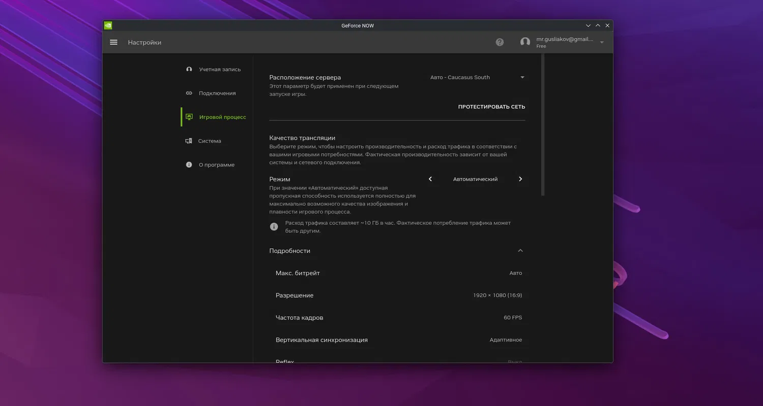Click the Качество трансляции heading
Screen dimensions: 763x406
tap(302, 138)
